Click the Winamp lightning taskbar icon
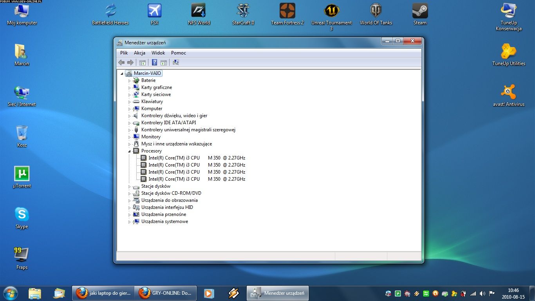The image size is (535, 301). pos(234,293)
